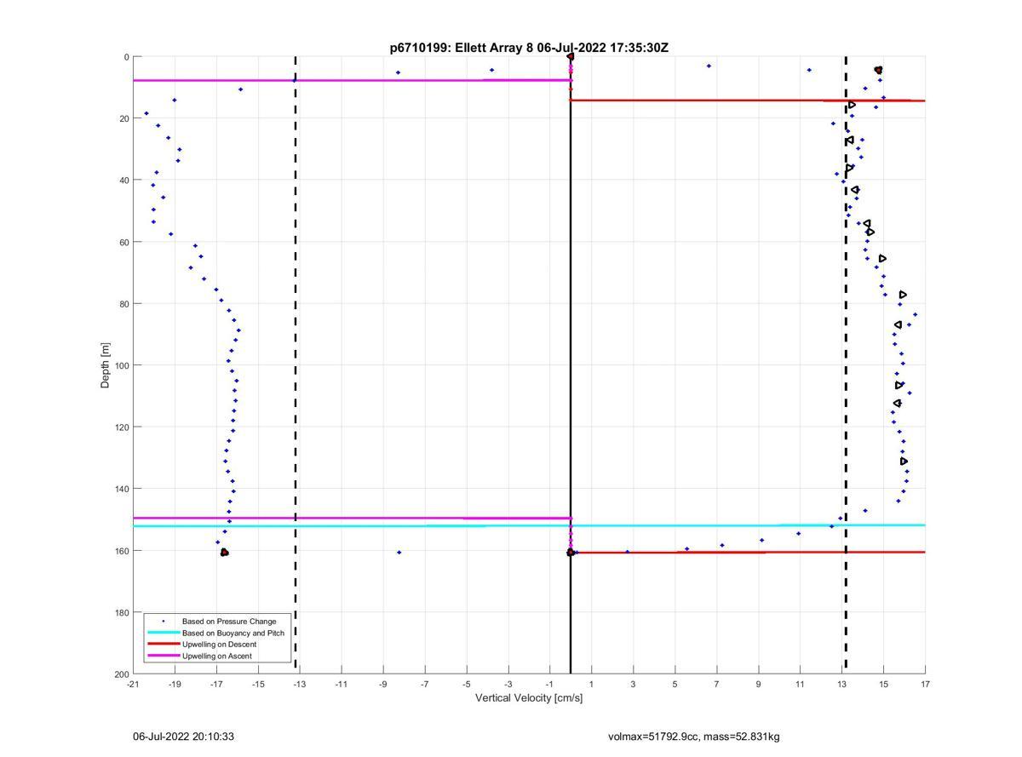Click y-axis tick label '100'
Image resolution: width=1022 pixels, height=757 pixels.
121,365
